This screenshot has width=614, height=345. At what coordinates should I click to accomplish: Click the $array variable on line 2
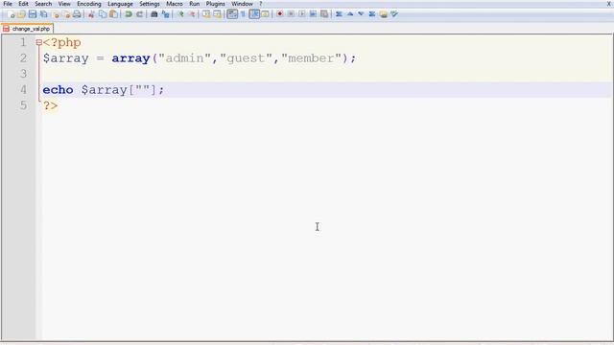[66, 58]
